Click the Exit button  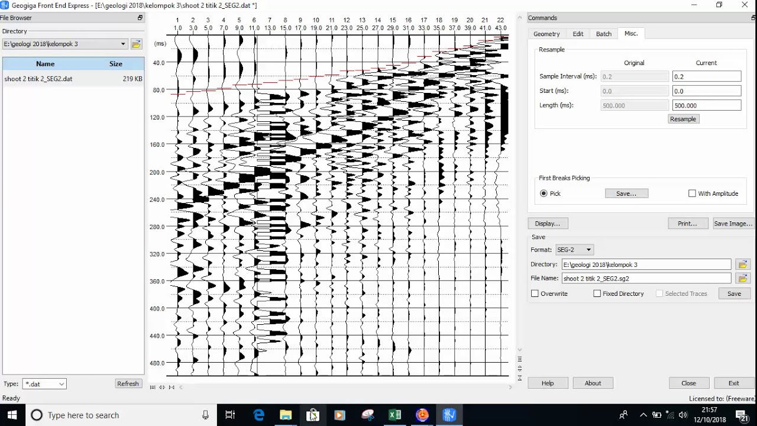click(734, 383)
